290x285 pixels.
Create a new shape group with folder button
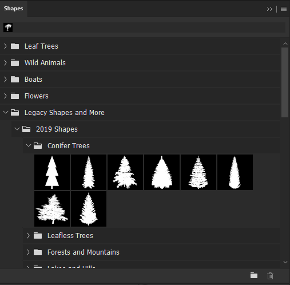pos(254,275)
